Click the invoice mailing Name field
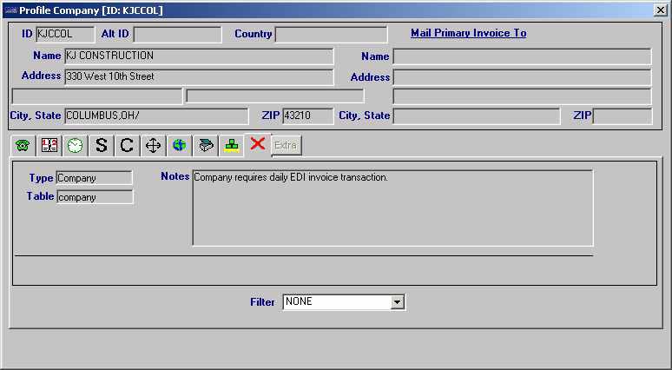672x370 pixels. (x=522, y=56)
